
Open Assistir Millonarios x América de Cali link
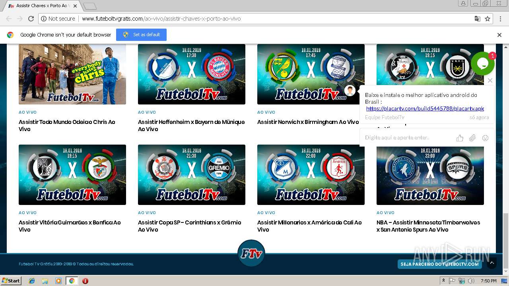click(x=309, y=226)
